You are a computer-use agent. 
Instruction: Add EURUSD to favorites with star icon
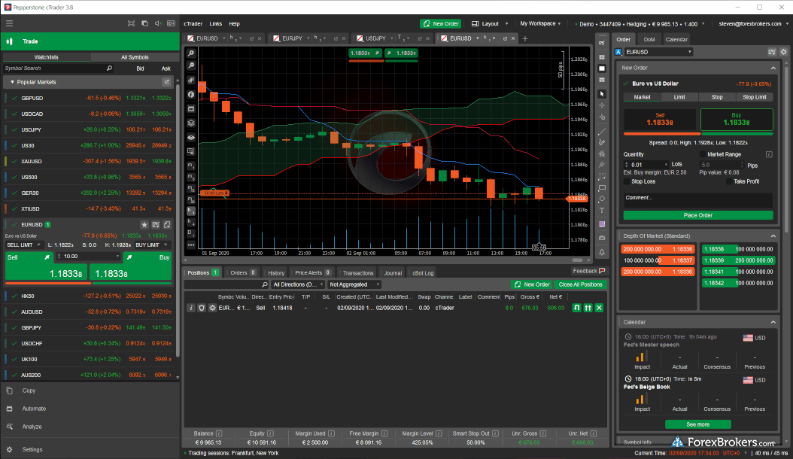[144, 225]
